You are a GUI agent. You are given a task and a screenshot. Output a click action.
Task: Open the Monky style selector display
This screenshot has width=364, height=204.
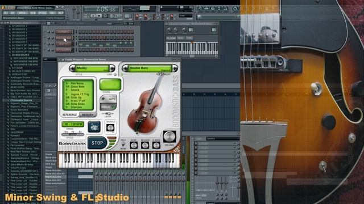click(x=92, y=68)
